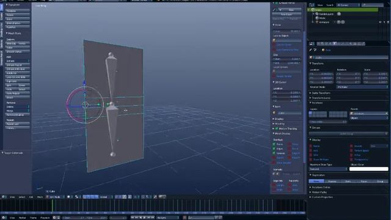Screen dimensions: 391x220
Task: Click Lens value slider in View panel
Action: pyautogui.click(x=287, y=31)
